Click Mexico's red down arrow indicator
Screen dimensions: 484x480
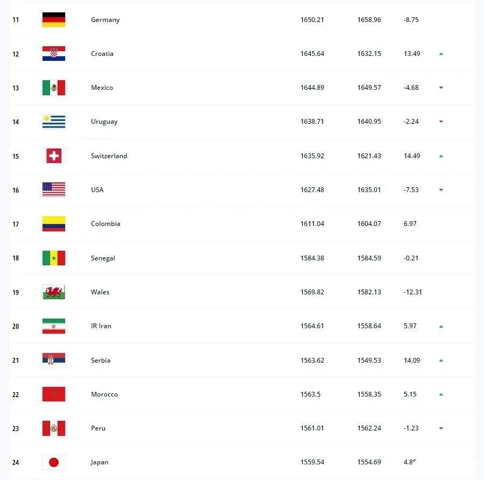[x=441, y=88]
